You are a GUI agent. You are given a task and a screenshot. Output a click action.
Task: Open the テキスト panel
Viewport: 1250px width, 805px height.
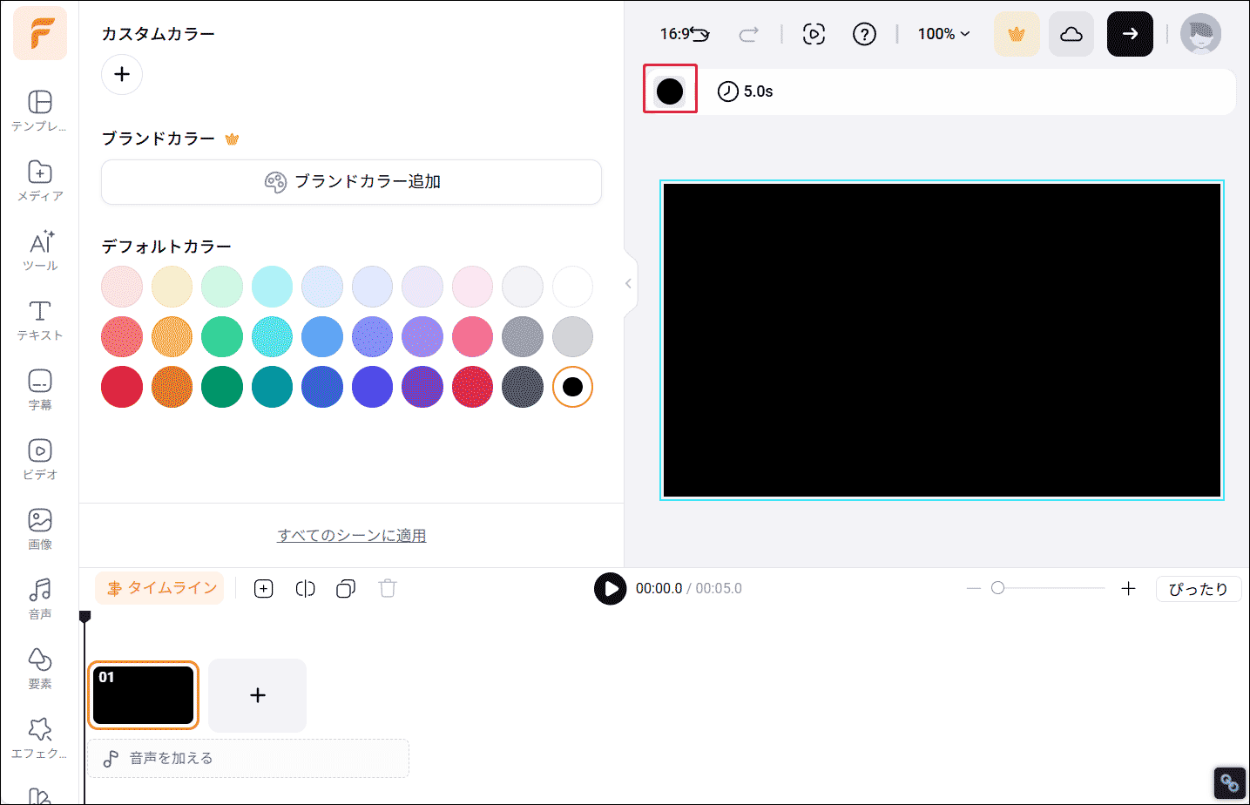coord(39,319)
